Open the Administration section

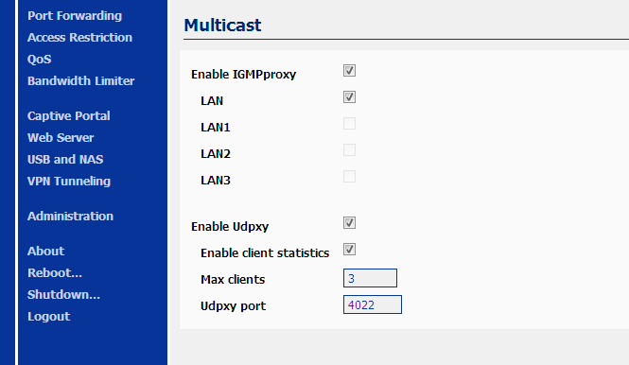[x=71, y=217]
